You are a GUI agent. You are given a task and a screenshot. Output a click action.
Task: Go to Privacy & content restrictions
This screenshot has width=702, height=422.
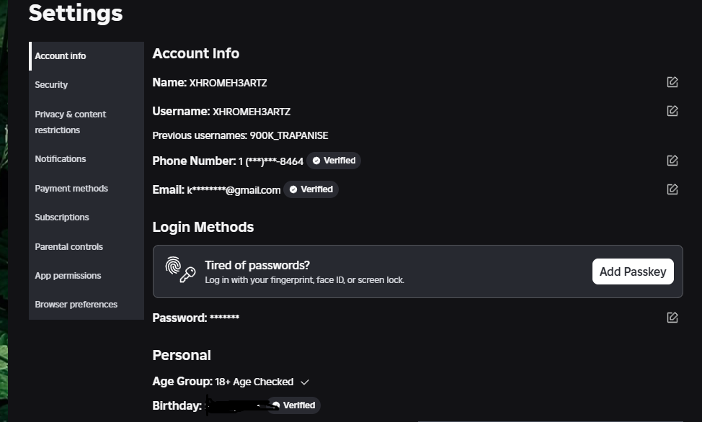pyautogui.click(x=70, y=122)
